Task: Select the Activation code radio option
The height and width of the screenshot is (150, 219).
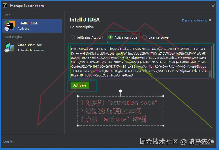Action: point(123,37)
